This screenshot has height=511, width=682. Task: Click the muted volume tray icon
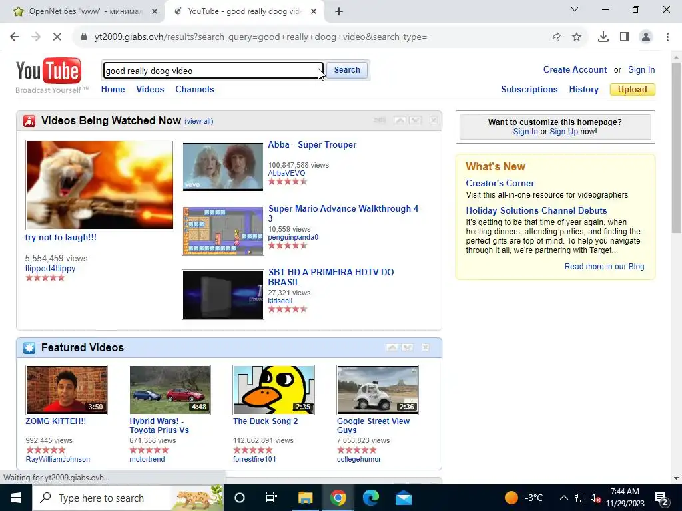pyautogui.click(x=595, y=498)
